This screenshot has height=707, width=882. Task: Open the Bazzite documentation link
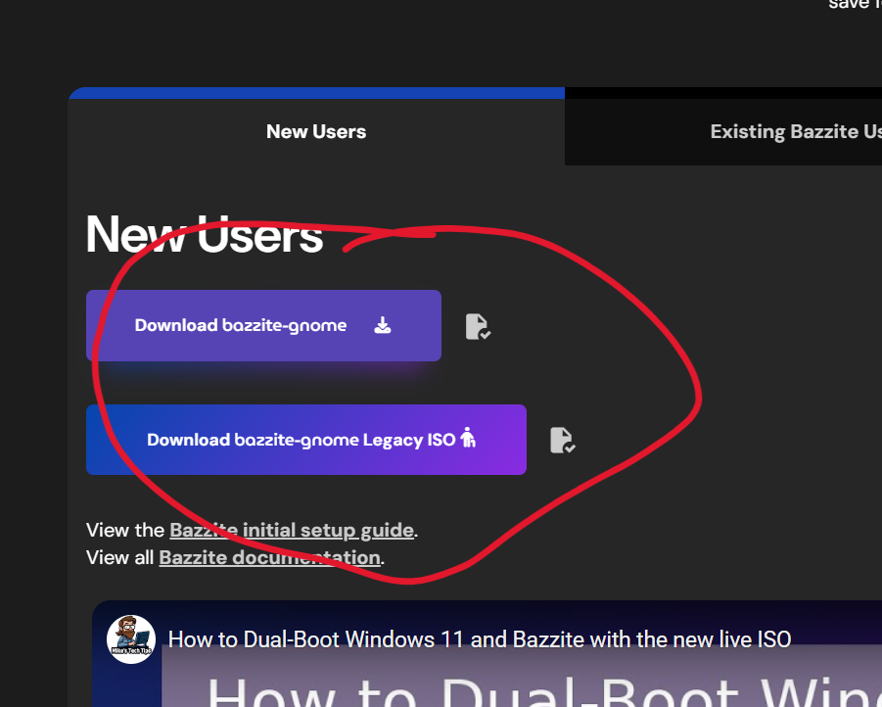[x=270, y=558]
